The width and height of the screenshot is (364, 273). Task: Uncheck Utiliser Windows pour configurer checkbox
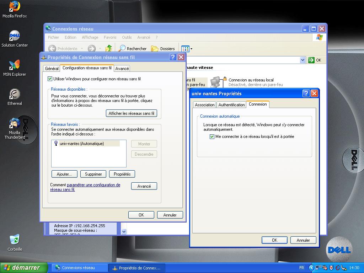[x=50, y=79]
